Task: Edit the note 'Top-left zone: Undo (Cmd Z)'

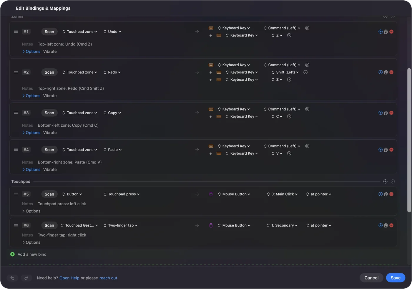Action: (65, 44)
